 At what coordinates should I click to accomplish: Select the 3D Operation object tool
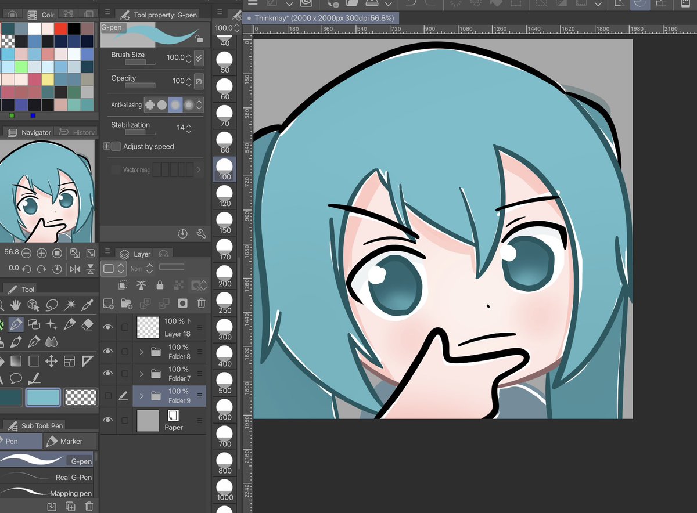[x=34, y=305]
